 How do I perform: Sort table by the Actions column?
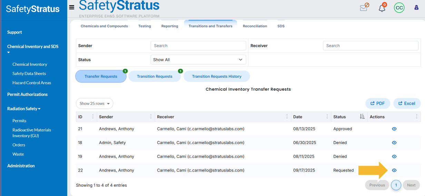click(x=394, y=117)
